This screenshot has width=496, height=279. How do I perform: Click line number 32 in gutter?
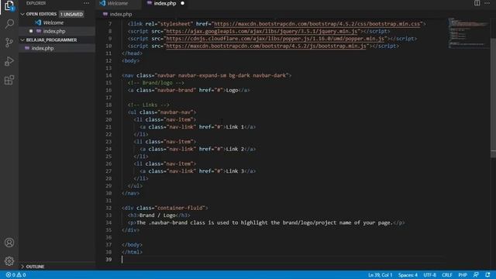point(108,208)
